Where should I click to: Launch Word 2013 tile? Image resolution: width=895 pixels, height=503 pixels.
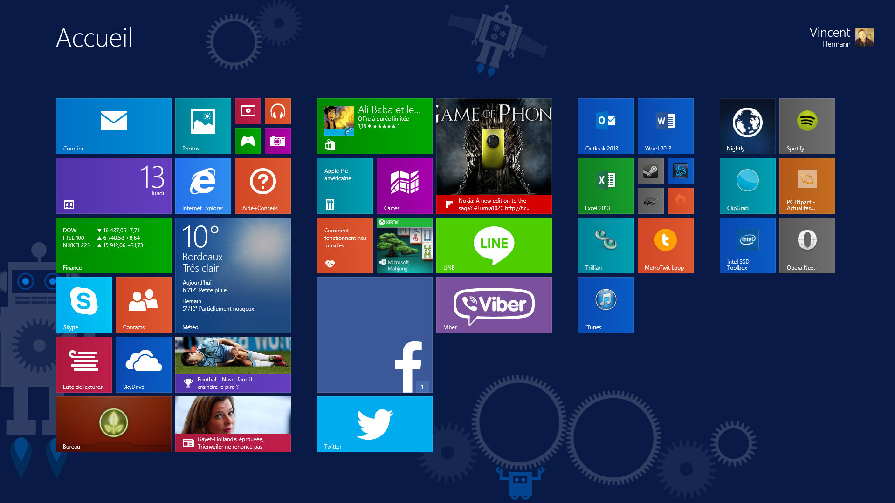tap(665, 126)
